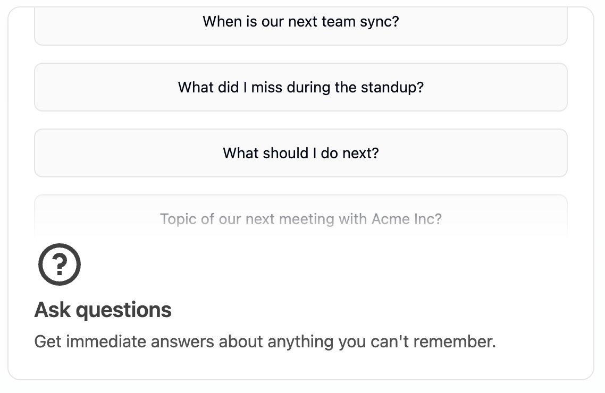Choose the Acme Inc meeting topic question
The image size is (605, 393).
coord(300,218)
